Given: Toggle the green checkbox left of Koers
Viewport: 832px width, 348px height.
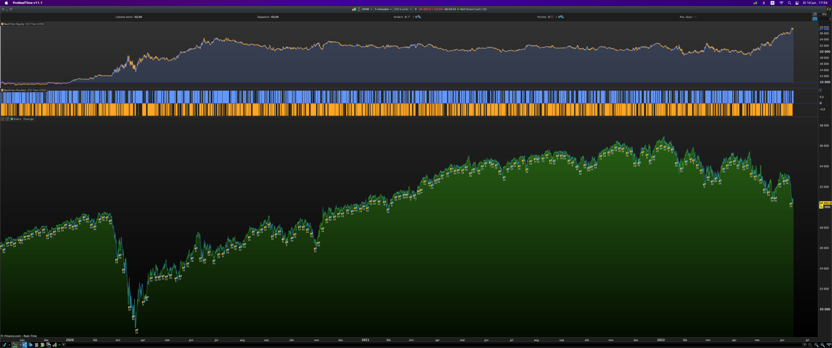Looking at the screenshot, I should [x=7, y=119].
